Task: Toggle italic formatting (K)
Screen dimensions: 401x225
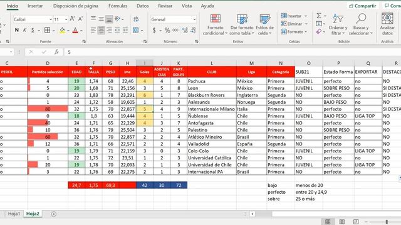Action: tap(24, 30)
